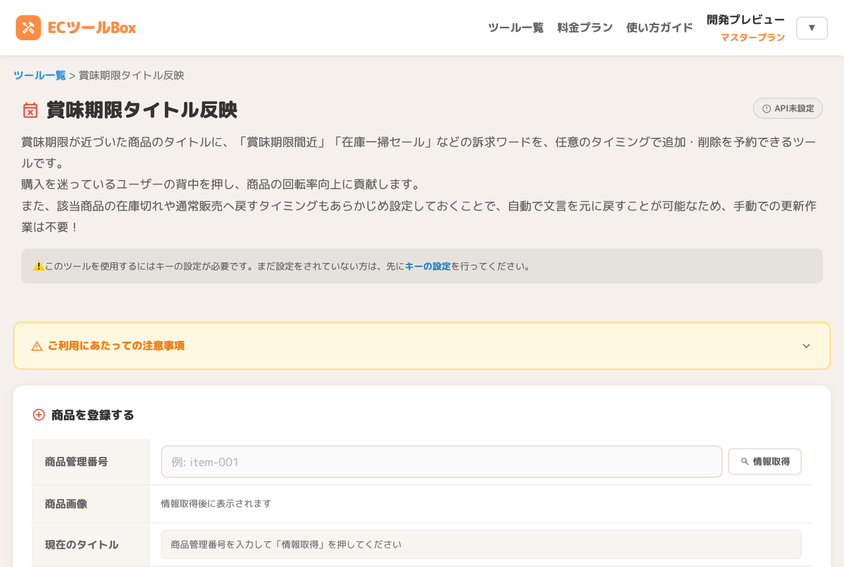Viewport: 844px width, 567px height.
Task: Click the ご利用にあたっての注意事項 title text
Action: (116, 346)
